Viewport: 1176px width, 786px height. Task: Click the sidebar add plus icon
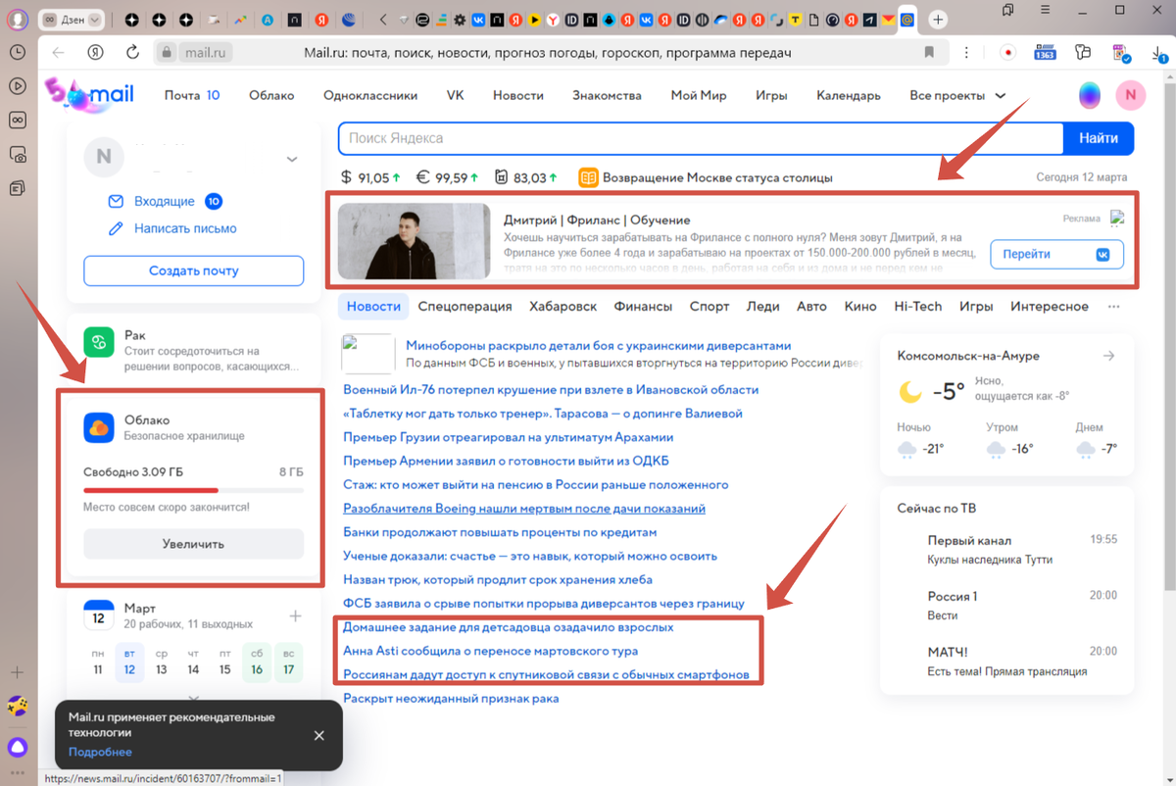click(17, 673)
